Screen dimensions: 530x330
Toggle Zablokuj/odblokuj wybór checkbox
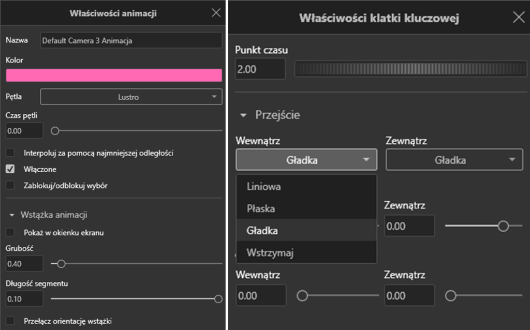(x=10, y=185)
